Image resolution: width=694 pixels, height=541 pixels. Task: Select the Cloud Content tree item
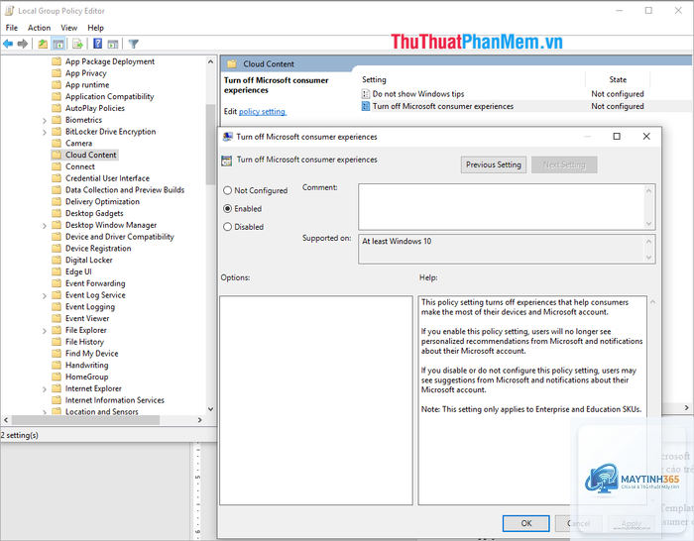pyautogui.click(x=91, y=155)
